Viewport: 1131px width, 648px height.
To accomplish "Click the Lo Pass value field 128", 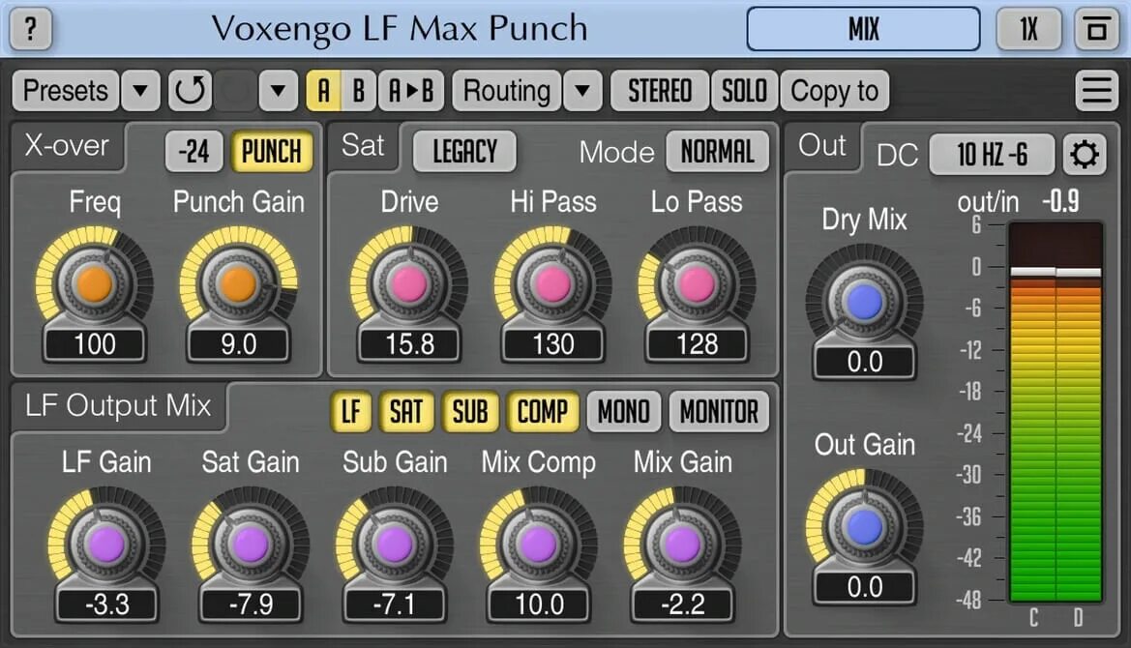I will pyautogui.click(x=698, y=344).
